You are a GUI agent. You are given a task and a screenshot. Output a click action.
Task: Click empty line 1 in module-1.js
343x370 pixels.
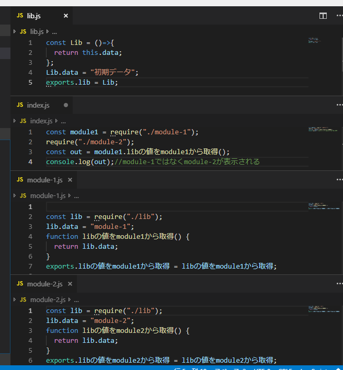177,207
